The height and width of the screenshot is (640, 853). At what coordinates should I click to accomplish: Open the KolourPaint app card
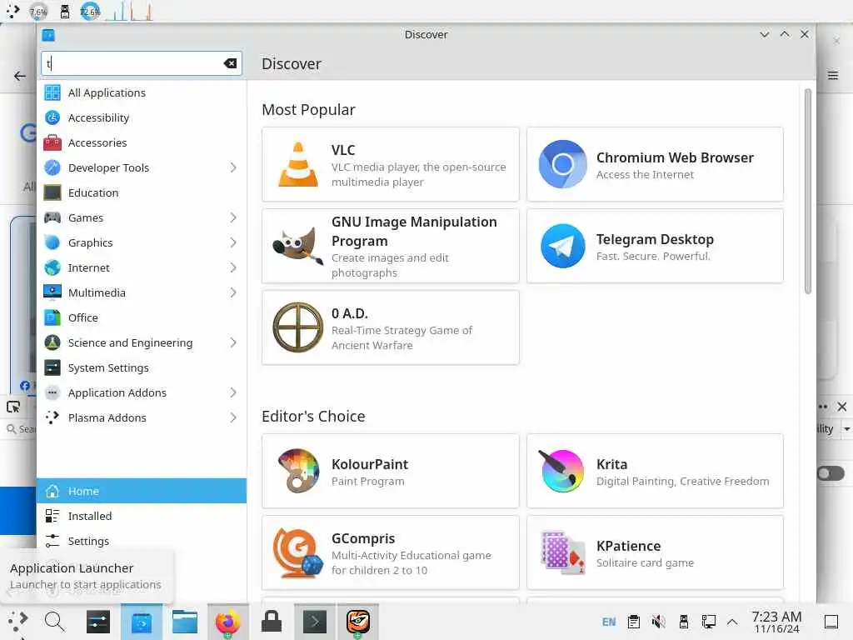point(391,472)
